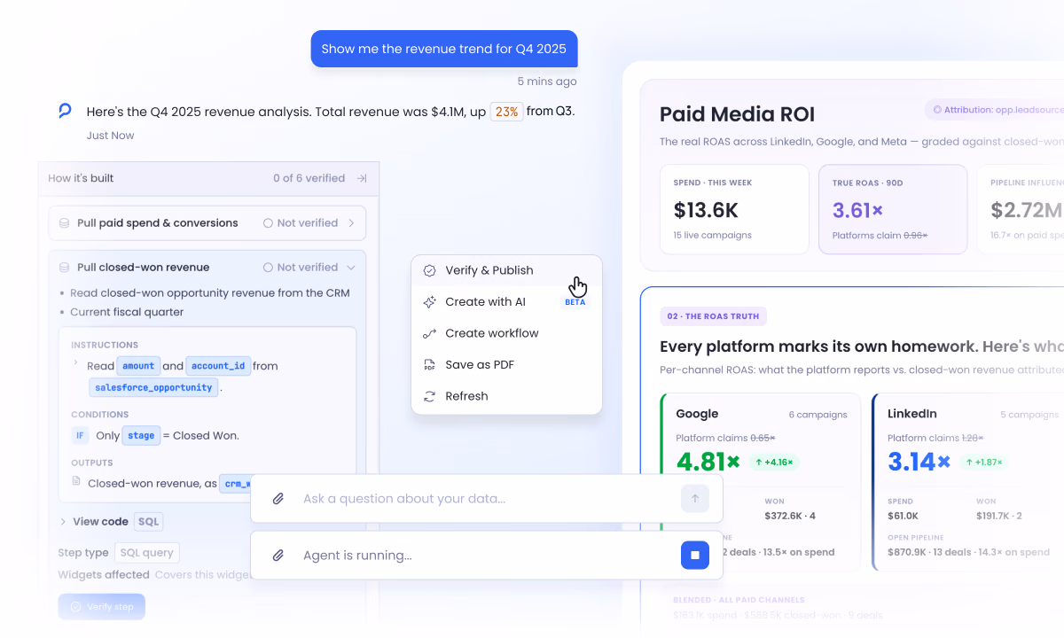
Task: Click the account_id field token
Action: pos(218,366)
